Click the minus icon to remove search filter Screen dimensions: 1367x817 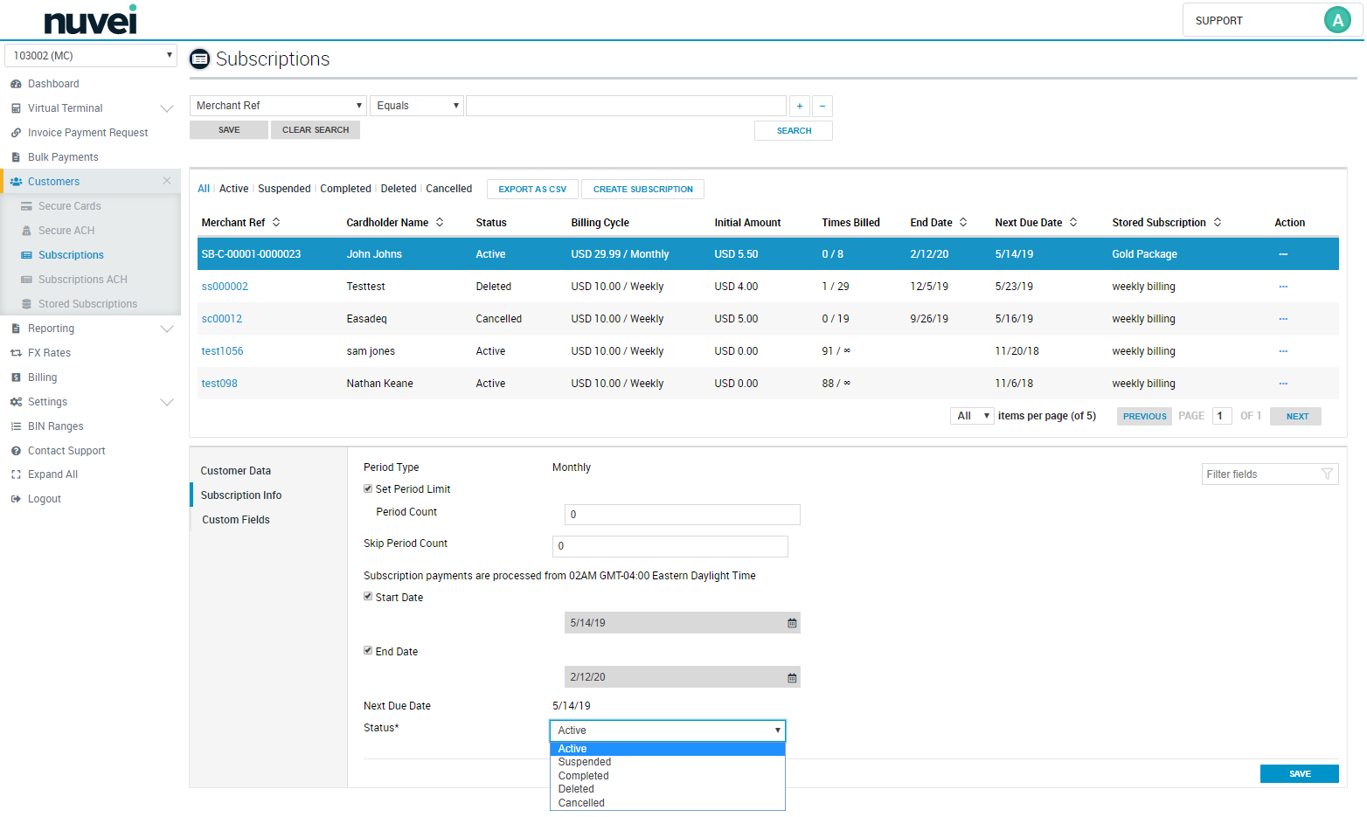(x=822, y=107)
